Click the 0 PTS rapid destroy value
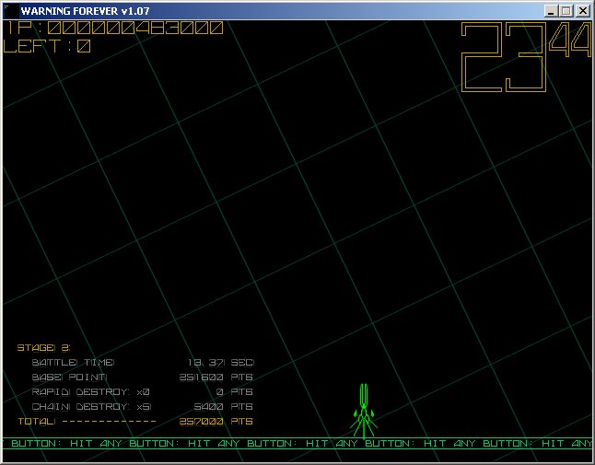 (234, 392)
